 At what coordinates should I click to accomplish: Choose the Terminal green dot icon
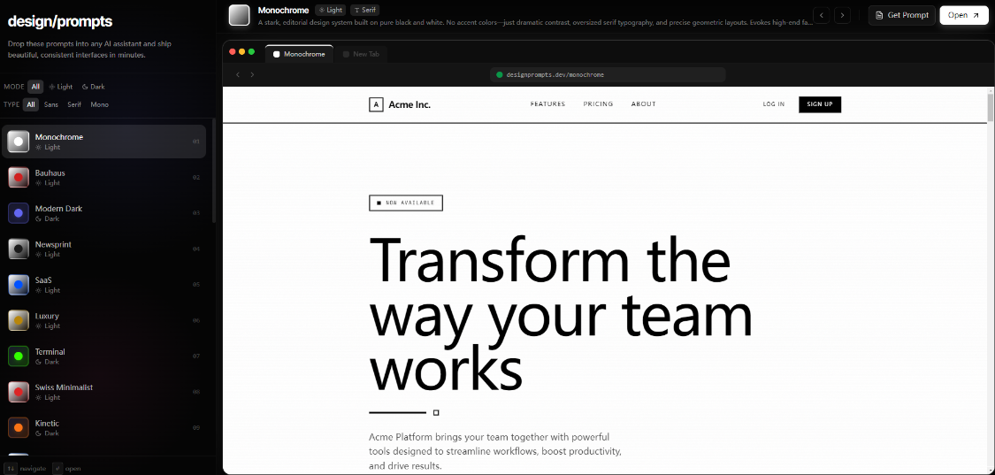(x=19, y=356)
